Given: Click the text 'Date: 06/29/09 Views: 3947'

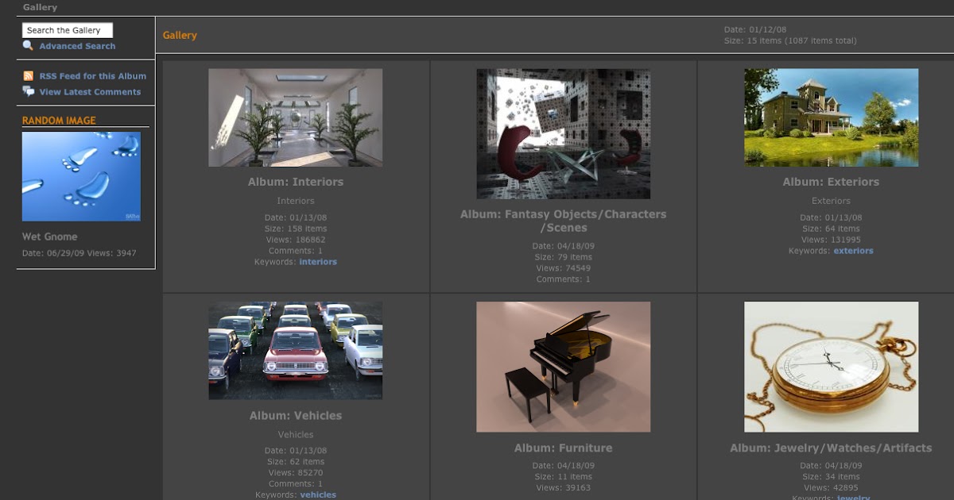Looking at the screenshot, I should click(79, 253).
